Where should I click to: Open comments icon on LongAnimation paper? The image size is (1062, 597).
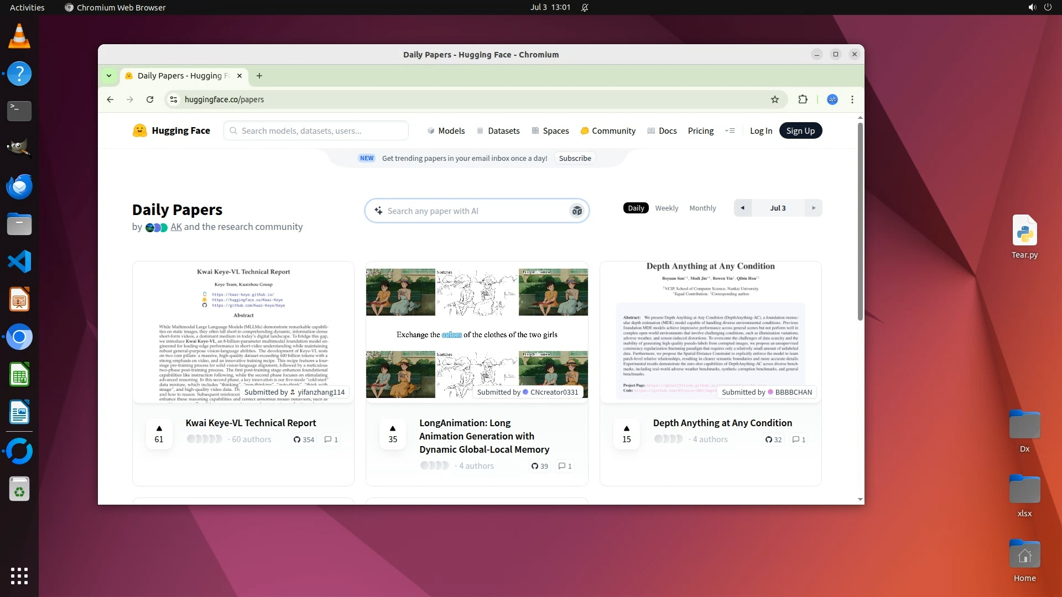(x=565, y=466)
